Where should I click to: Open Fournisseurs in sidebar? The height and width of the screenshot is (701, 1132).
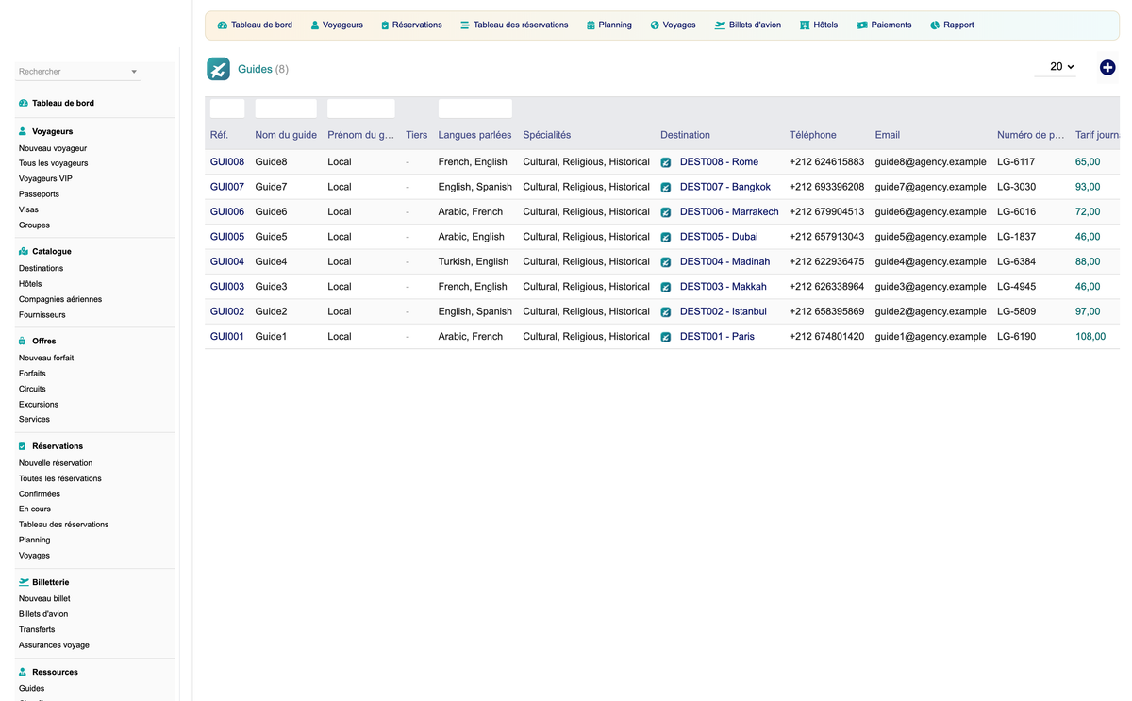[x=42, y=314]
